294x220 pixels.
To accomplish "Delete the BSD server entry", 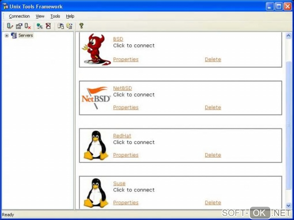I will click(x=213, y=59).
